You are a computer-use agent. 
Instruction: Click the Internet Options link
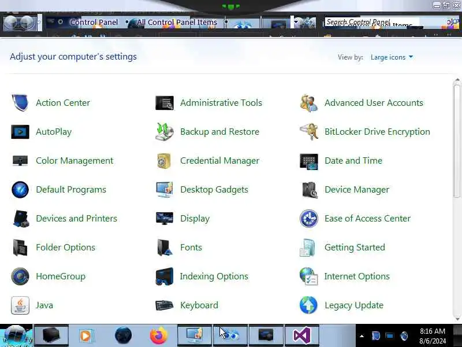357,276
